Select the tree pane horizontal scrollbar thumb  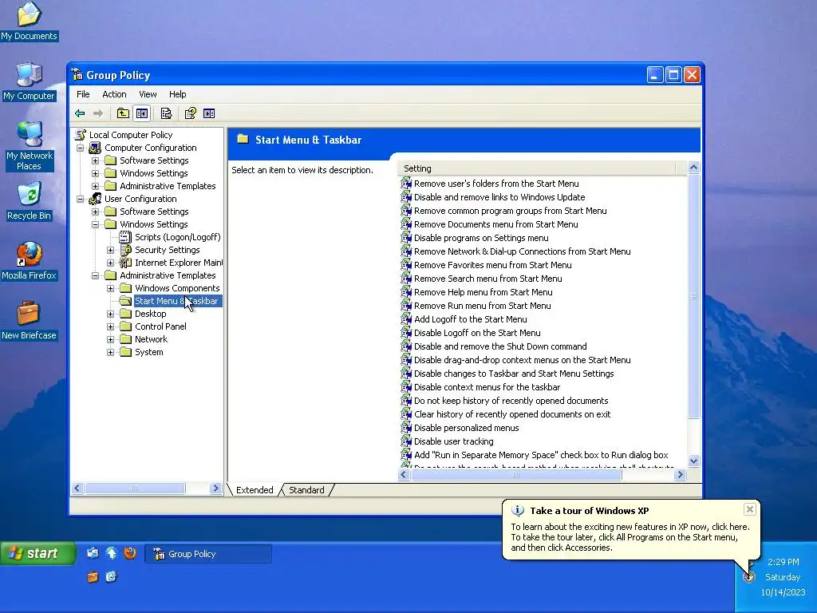click(135, 488)
